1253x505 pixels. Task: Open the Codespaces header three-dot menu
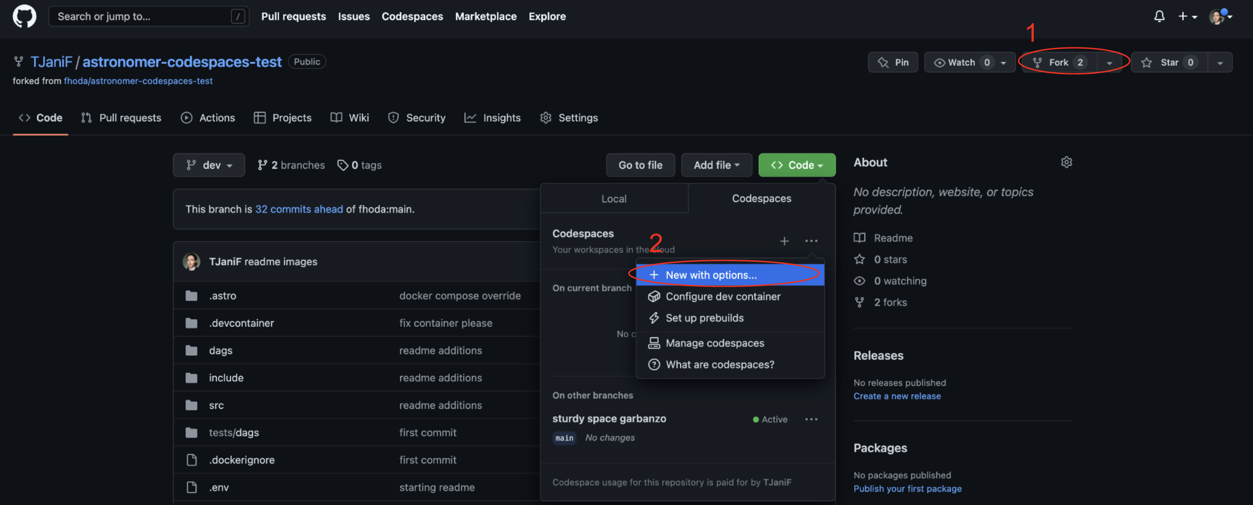pyautogui.click(x=811, y=241)
